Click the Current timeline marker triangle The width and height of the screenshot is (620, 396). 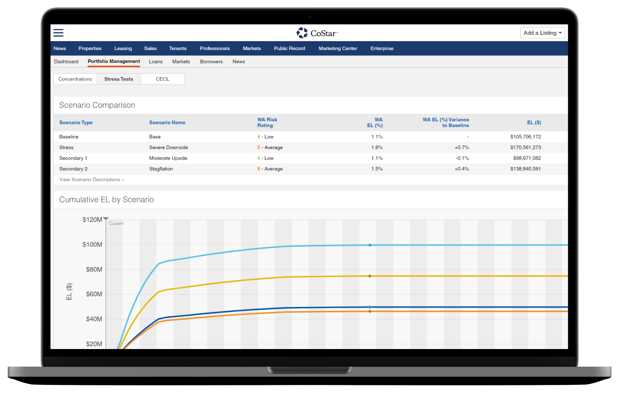pos(106,218)
